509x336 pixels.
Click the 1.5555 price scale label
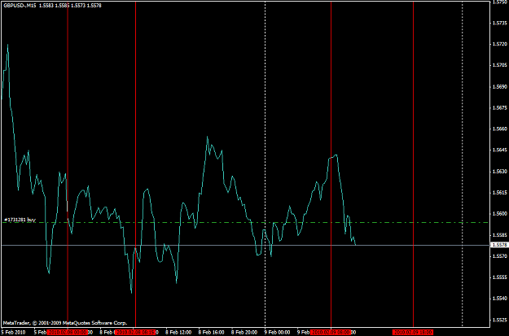point(499,277)
